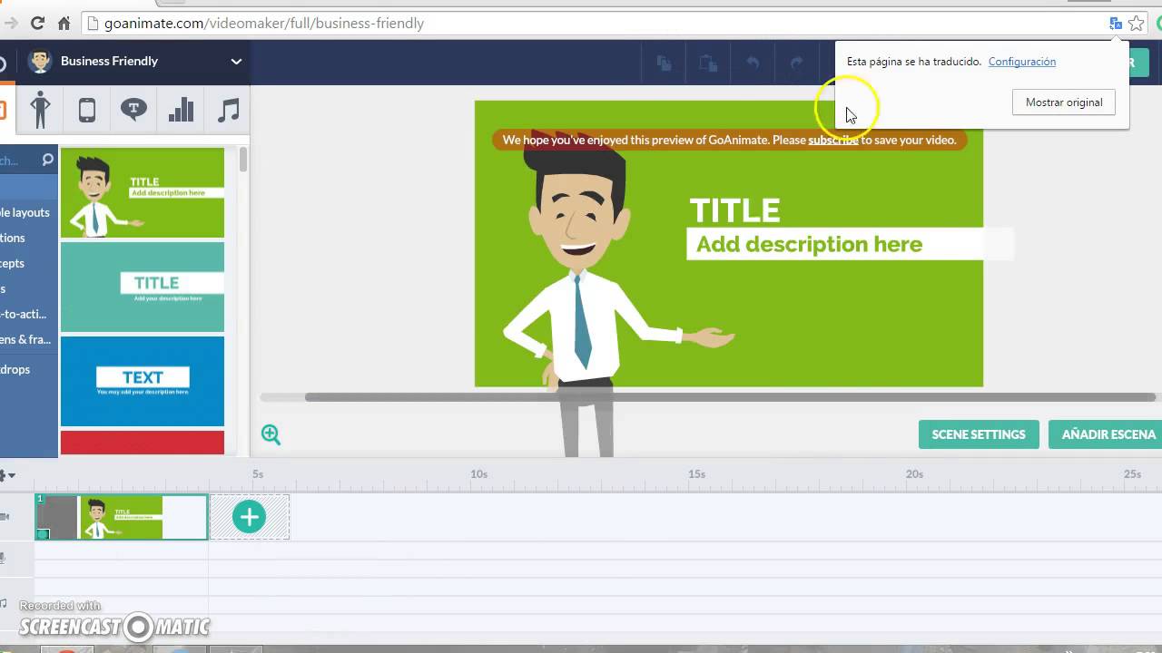
Task: Open the Props tab with phone icon
Action: pos(87,111)
